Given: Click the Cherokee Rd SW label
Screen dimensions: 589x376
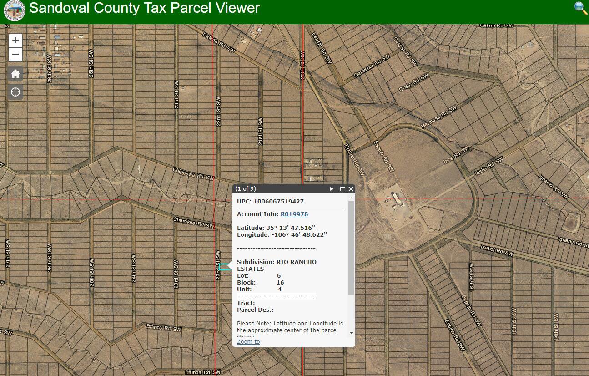Looking at the screenshot, I should click(x=194, y=223).
